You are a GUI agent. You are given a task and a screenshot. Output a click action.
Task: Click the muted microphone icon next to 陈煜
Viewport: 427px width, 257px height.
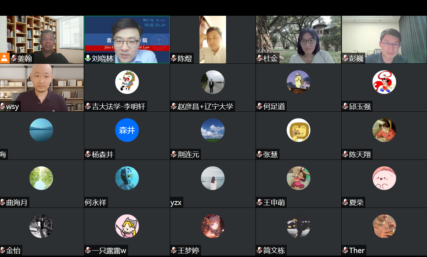[174, 58]
